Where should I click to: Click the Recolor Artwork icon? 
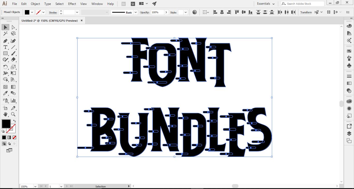tap(195, 12)
